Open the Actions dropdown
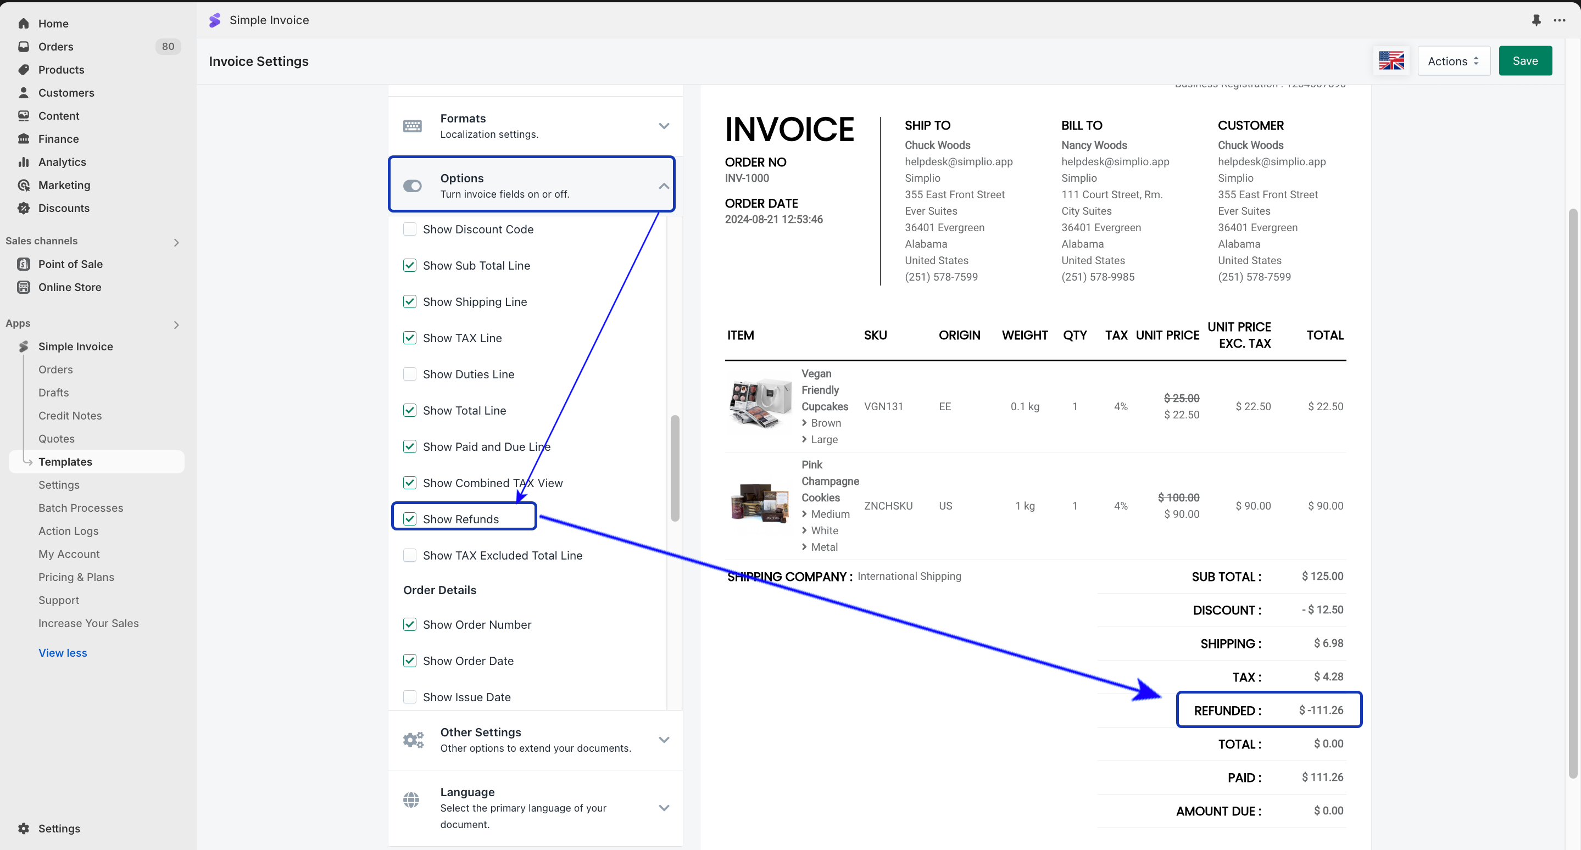The height and width of the screenshot is (850, 1581). pos(1454,61)
